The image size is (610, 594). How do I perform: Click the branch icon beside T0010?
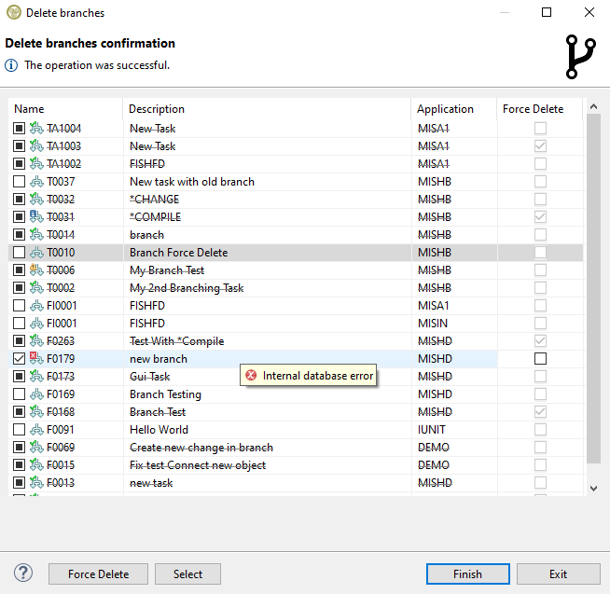pos(36,253)
